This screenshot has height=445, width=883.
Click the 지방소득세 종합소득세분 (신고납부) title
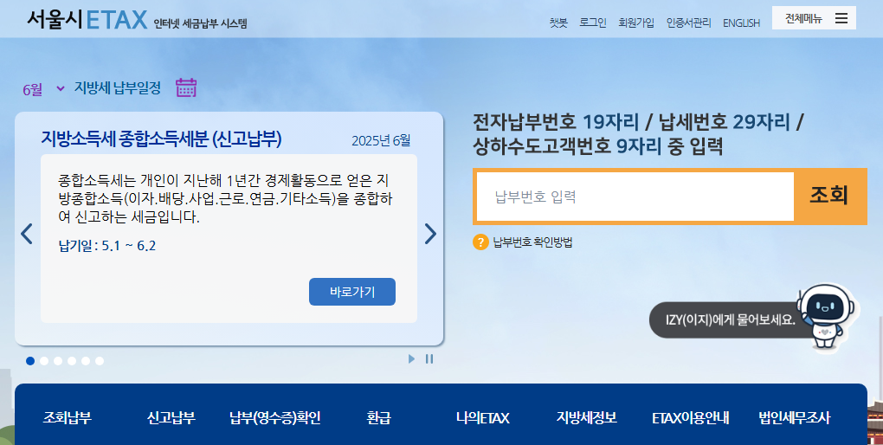tap(161, 139)
